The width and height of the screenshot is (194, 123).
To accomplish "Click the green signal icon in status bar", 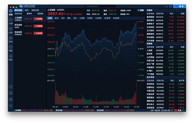I will (184, 110).
